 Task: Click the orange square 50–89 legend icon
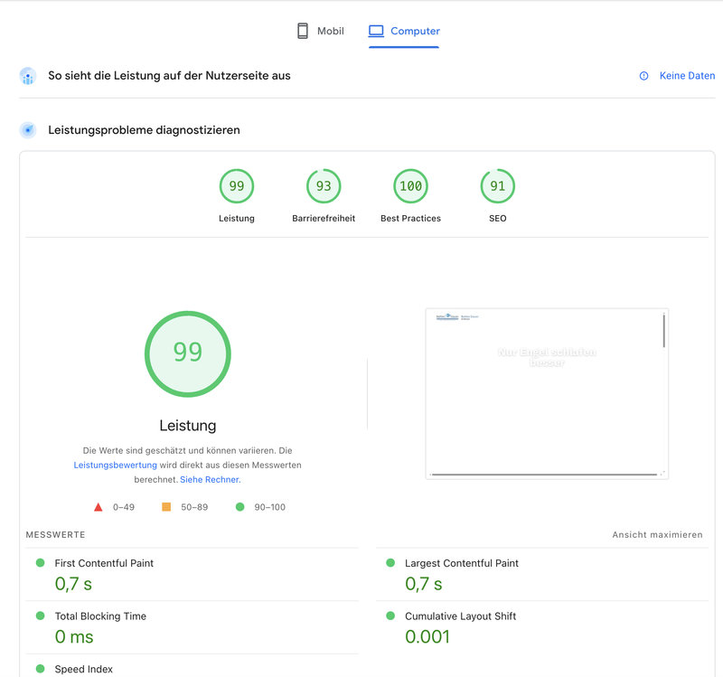click(166, 507)
